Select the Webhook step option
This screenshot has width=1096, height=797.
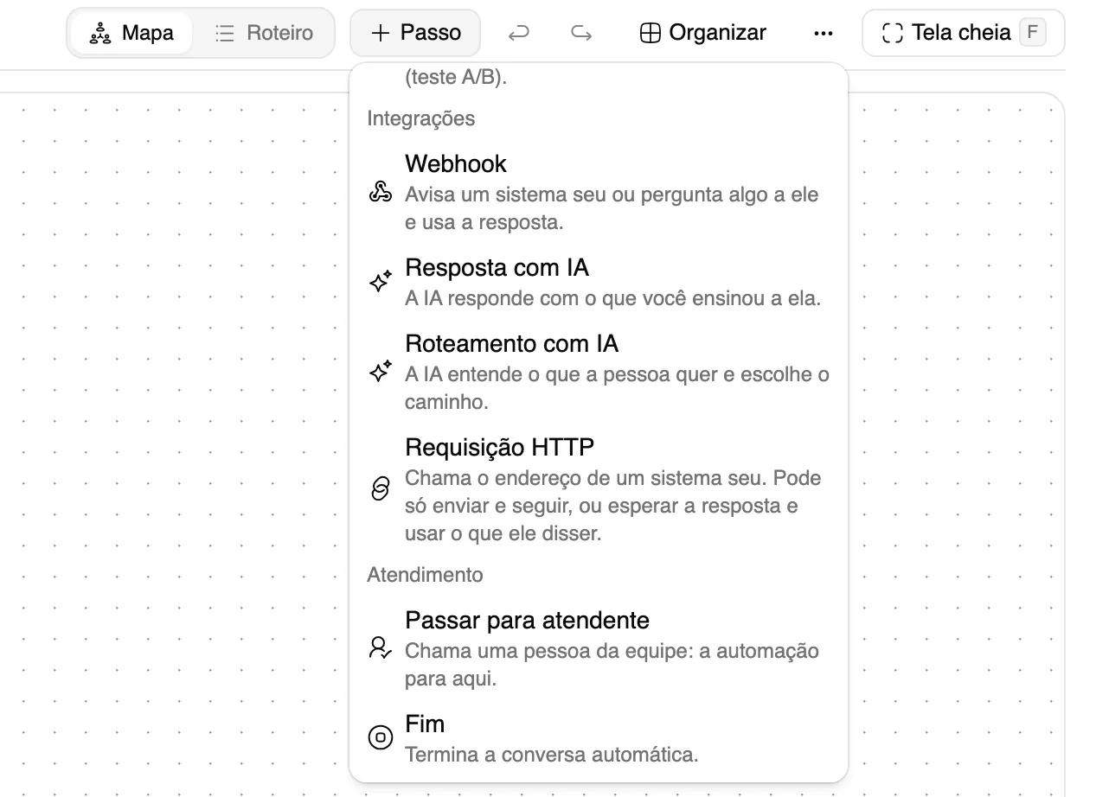[x=599, y=193]
